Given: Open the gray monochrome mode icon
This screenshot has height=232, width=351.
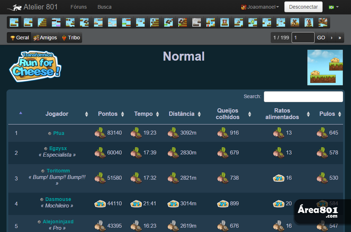Looking at the screenshot, I should click(x=197, y=22).
